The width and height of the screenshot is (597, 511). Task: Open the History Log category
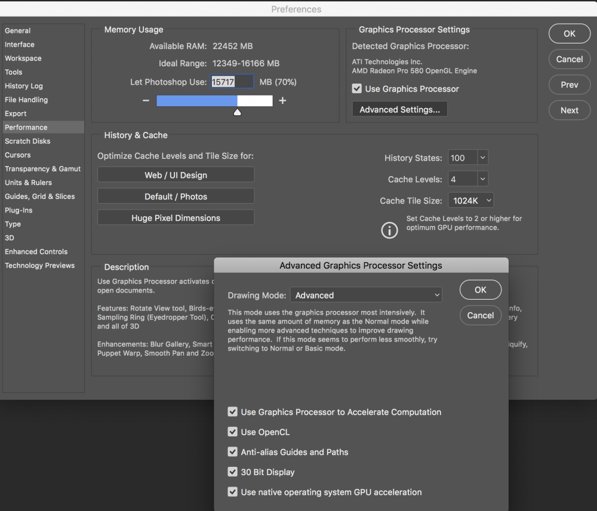(x=24, y=86)
